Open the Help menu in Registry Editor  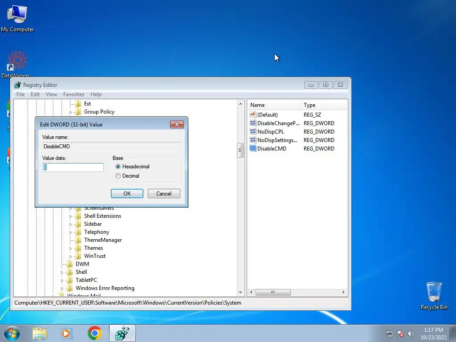(96, 94)
